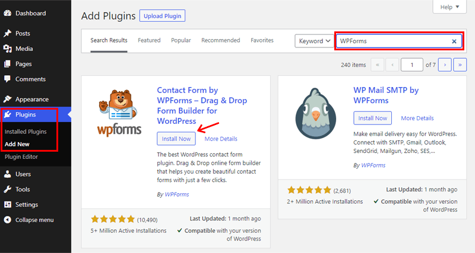Click the Upload Plugin button
This screenshot has width=475, height=253.
[162, 16]
